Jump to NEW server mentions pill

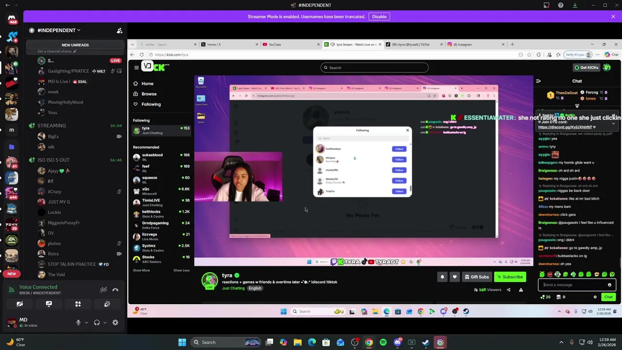tap(12, 274)
